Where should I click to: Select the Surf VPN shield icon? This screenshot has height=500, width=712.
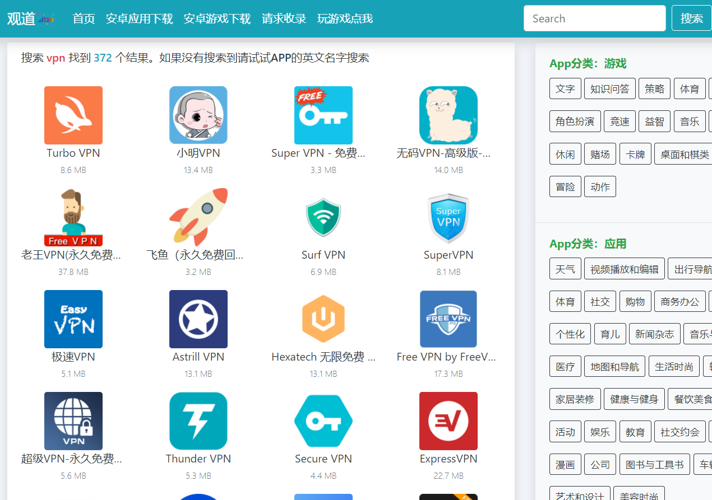click(x=323, y=217)
